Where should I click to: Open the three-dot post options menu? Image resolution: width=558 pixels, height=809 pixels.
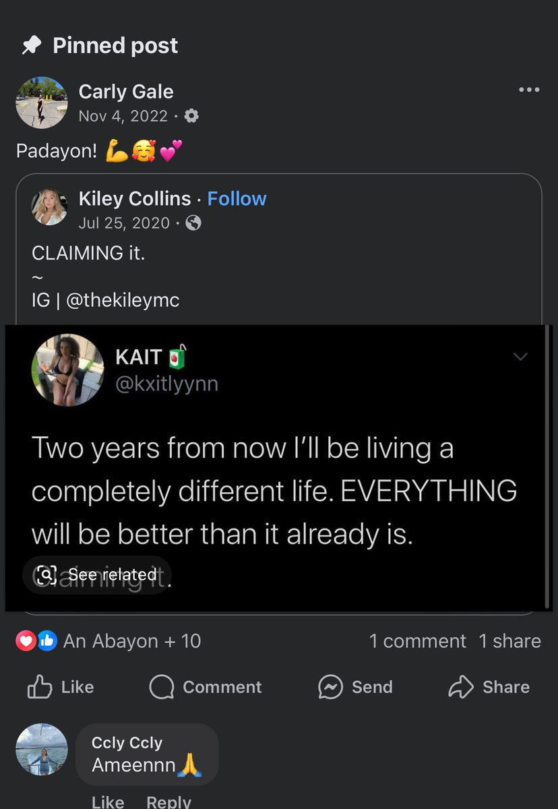click(529, 90)
